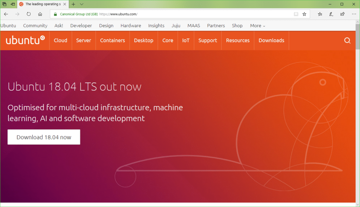Click the padlock security icon
Image resolution: width=360 pixels, height=207 pixels.
coord(55,14)
